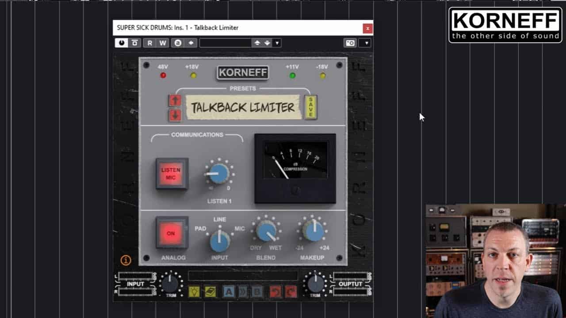The width and height of the screenshot is (566, 318).
Task: Click the black display strip above the A/B buttons
Action: click(x=243, y=276)
